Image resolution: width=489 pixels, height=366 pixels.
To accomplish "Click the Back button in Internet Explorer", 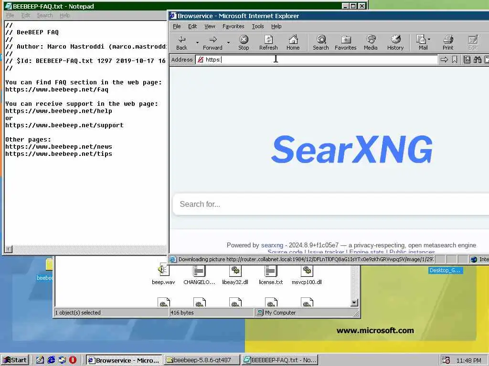I will pos(182,42).
